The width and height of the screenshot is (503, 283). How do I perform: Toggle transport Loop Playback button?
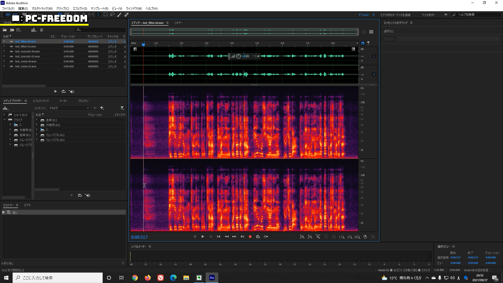(x=258, y=237)
